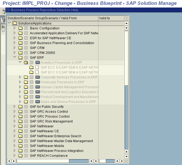This screenshot has width=182, height=165.
Task: Click the folder icon of SAP NetWeaver Mobile
Action: pos(20,146)
